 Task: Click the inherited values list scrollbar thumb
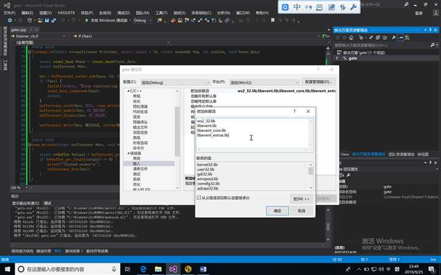311,170
